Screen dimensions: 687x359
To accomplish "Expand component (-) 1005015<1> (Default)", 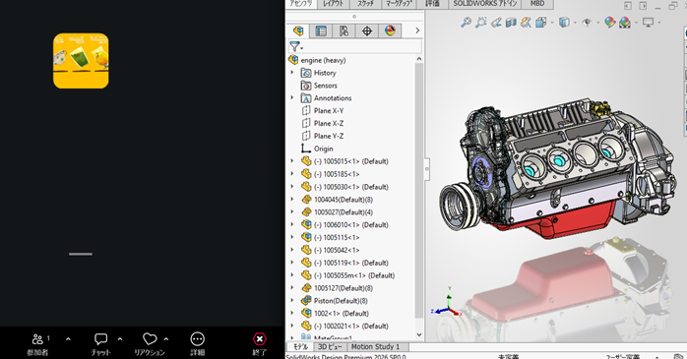I will click(x=292, y=161).
